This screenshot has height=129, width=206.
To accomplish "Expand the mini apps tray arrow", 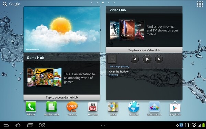I will pyautogui.click(x=103, y=125).
